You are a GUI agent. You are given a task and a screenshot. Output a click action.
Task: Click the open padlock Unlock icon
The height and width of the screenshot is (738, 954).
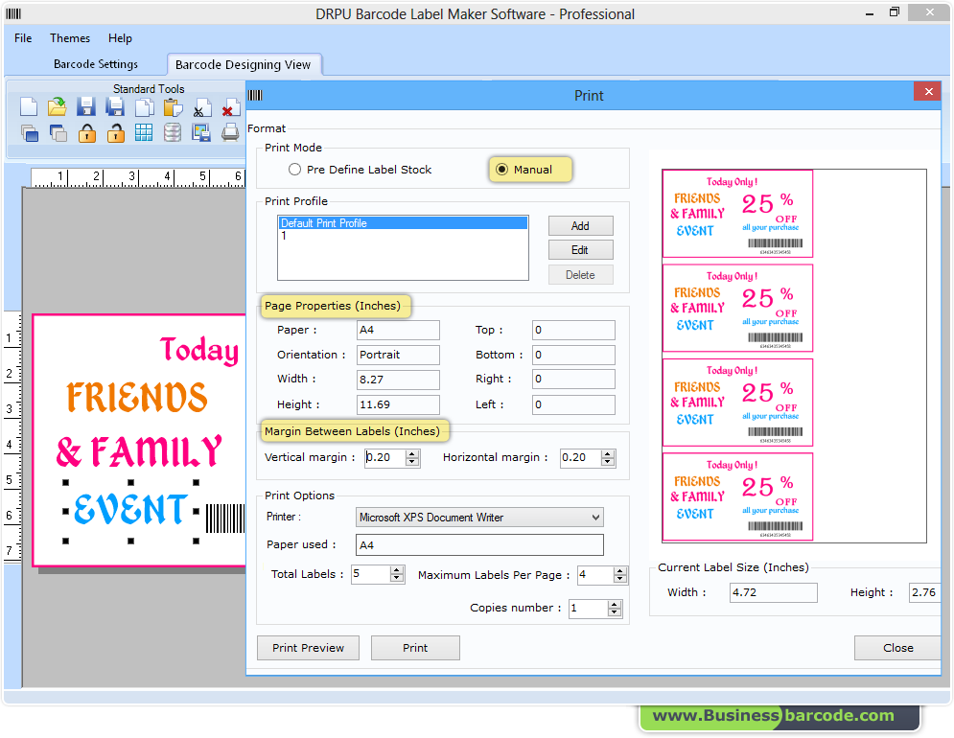[116, 132]
